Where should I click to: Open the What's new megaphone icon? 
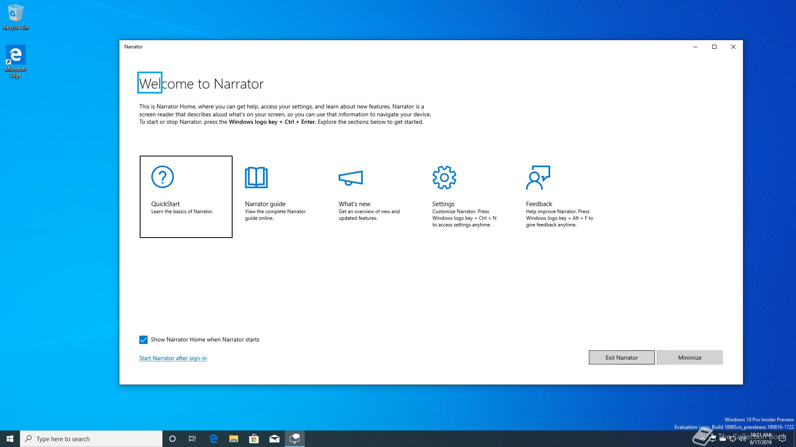351,178
